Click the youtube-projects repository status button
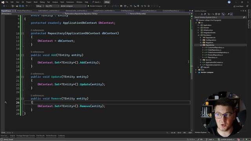Viewport: 251px width, 141px height. point(226,139)
